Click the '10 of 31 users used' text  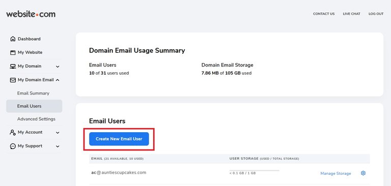pyautogui.click(x=109, y=73)
